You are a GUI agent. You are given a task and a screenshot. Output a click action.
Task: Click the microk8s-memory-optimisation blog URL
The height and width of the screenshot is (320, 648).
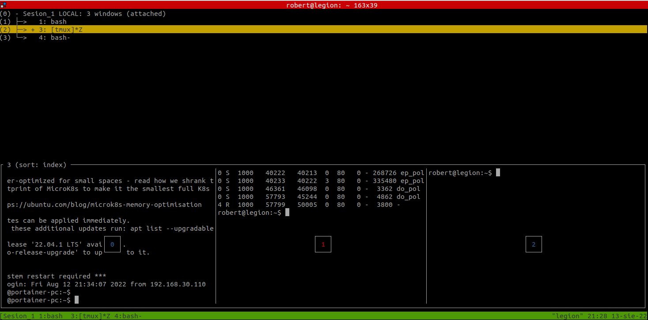point(104,205)
